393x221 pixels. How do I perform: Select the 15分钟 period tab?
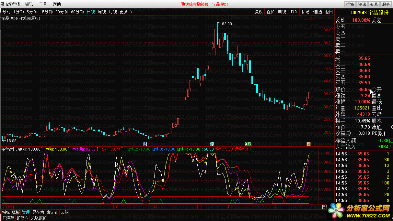coord(46,12)
